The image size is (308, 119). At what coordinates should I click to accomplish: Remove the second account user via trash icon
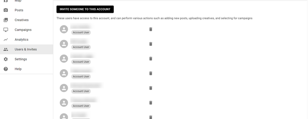[151, 44]
